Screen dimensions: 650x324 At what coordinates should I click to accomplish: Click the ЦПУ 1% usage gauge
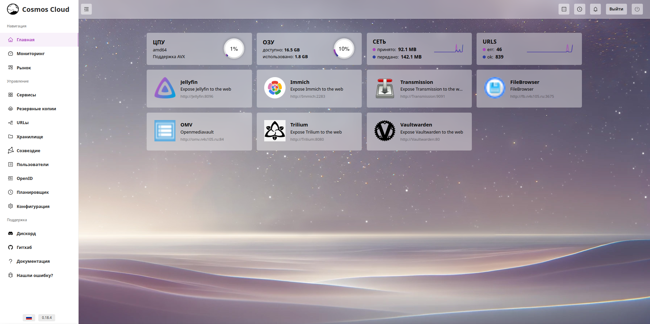pos(234,49)
